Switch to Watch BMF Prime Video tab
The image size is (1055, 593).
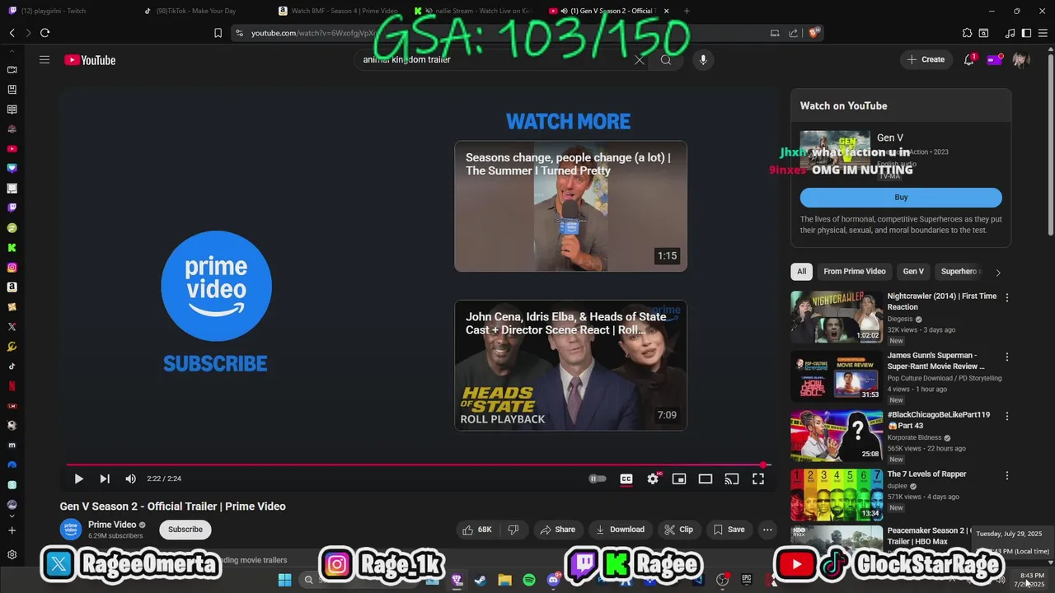click(338, 11)
